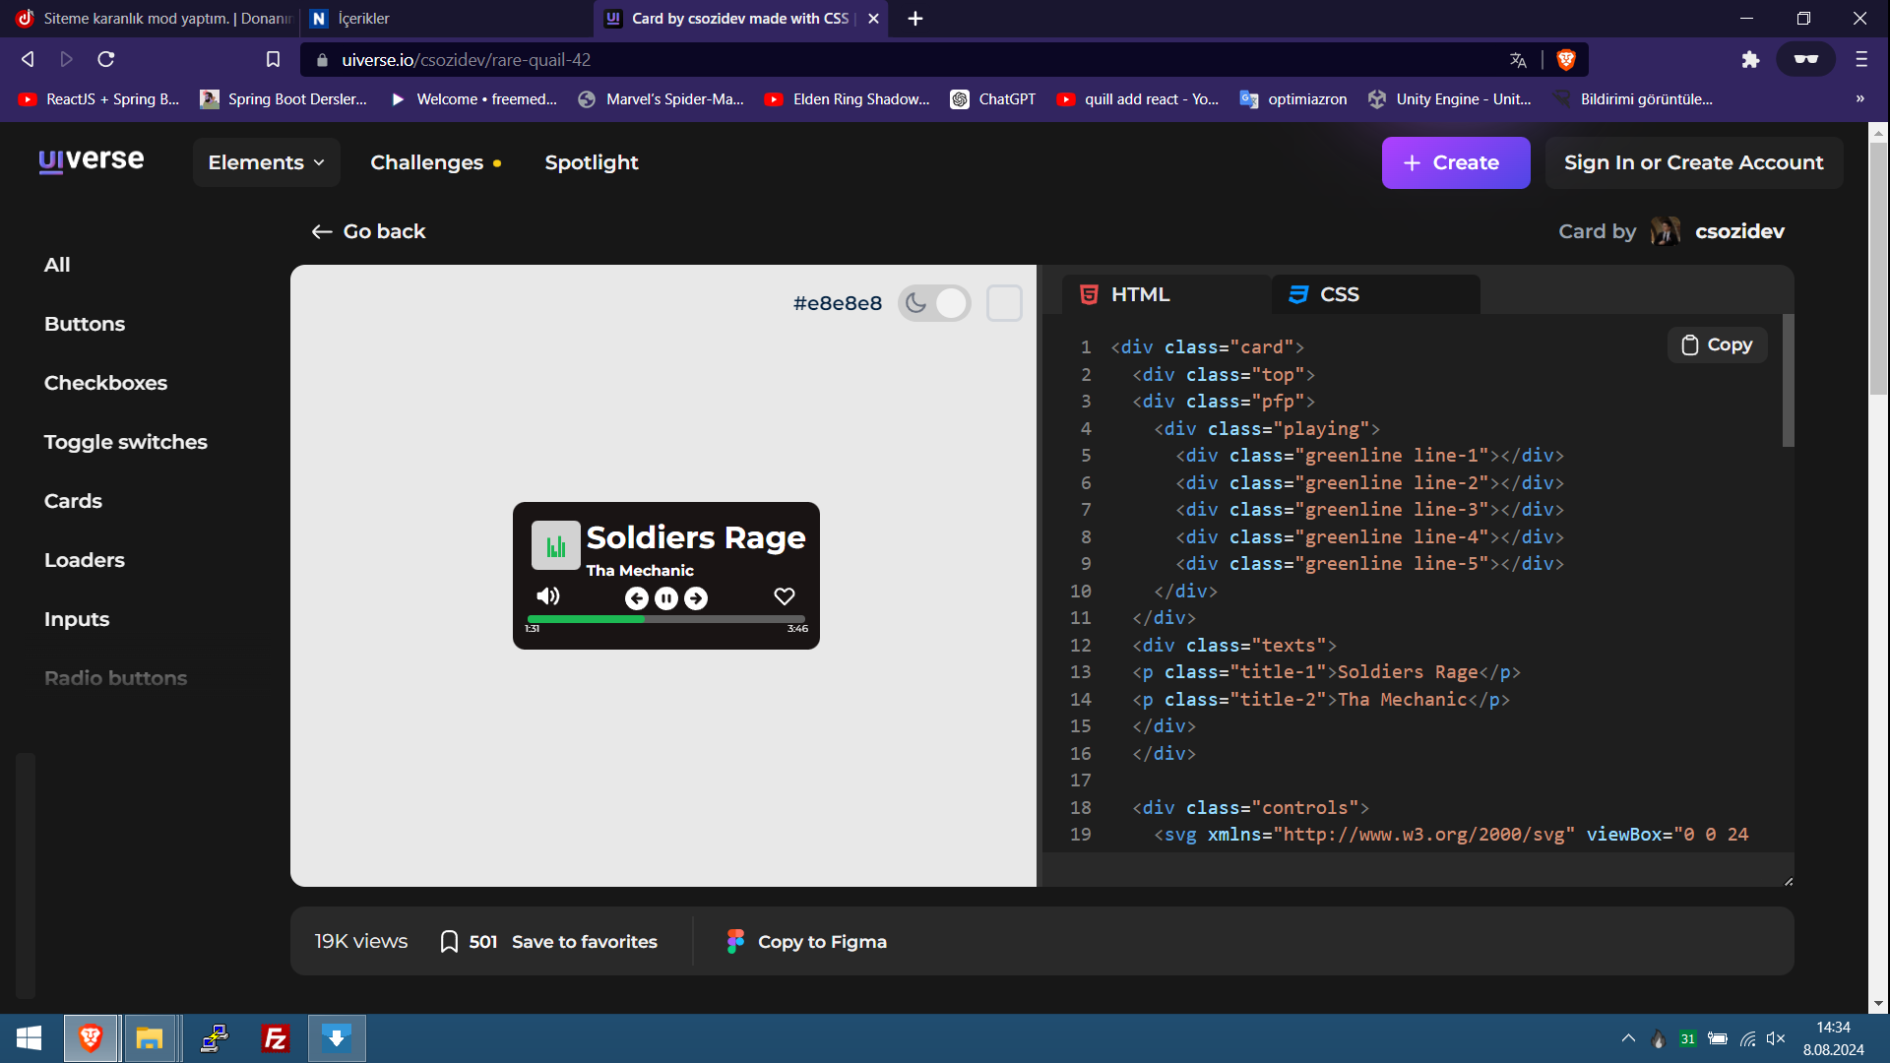Viewport: 1890px width, 1063px height.
Task: Open the taskbar clock and date
Action: 1833,1038
